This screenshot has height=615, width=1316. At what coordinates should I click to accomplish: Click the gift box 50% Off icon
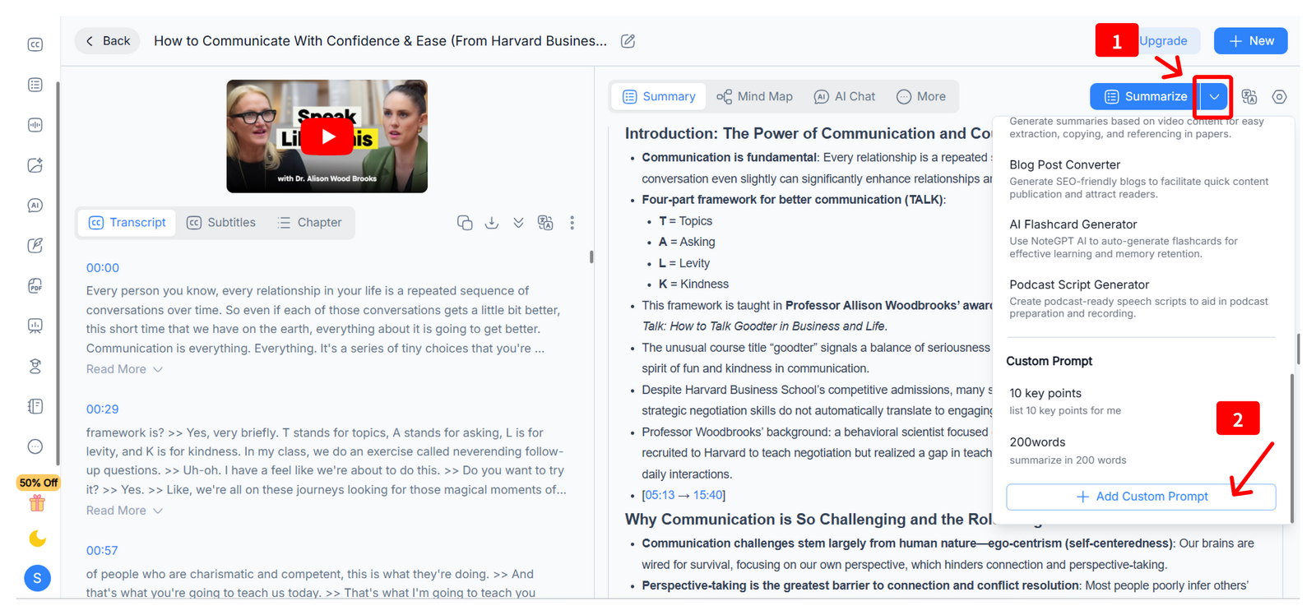pos(37,503)
